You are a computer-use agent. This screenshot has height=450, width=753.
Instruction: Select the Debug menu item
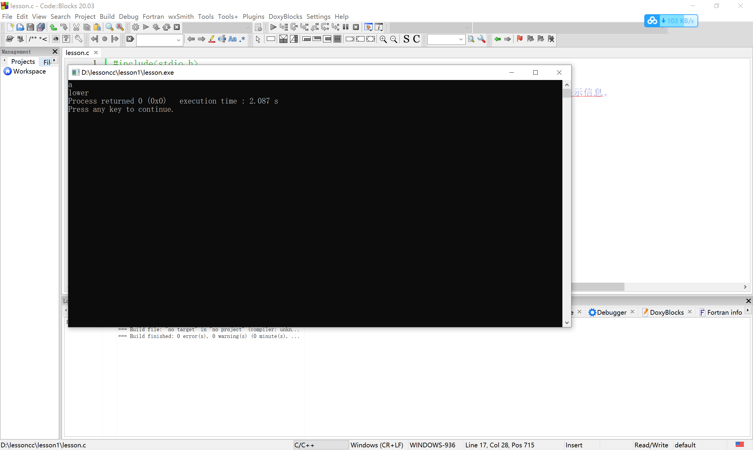(x=129, y=16)
